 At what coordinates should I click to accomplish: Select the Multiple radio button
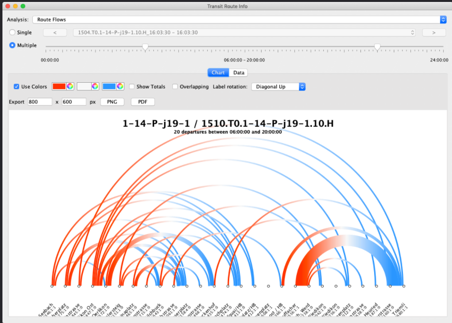[12, 45]
